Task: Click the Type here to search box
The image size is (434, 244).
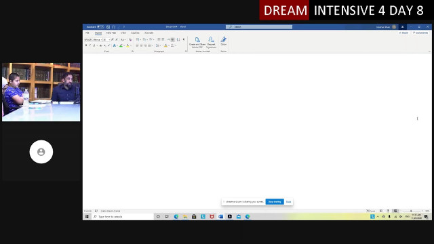Action: click(123, 217)
